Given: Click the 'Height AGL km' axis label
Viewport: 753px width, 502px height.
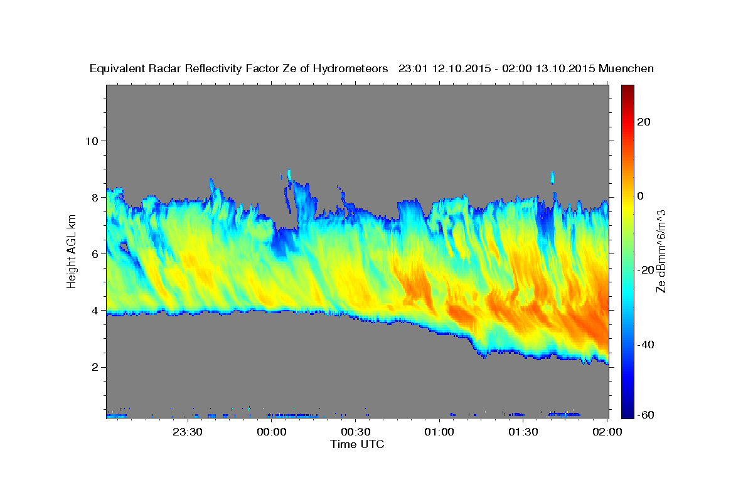Looking at the screenshot, I should 72,252.
